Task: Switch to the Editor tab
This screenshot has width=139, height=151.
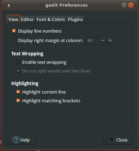Action: click(27, 19)
